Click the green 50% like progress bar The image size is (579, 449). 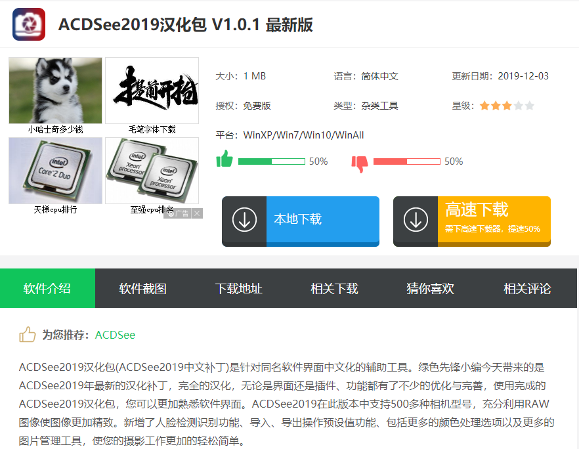tap(271, 161)
